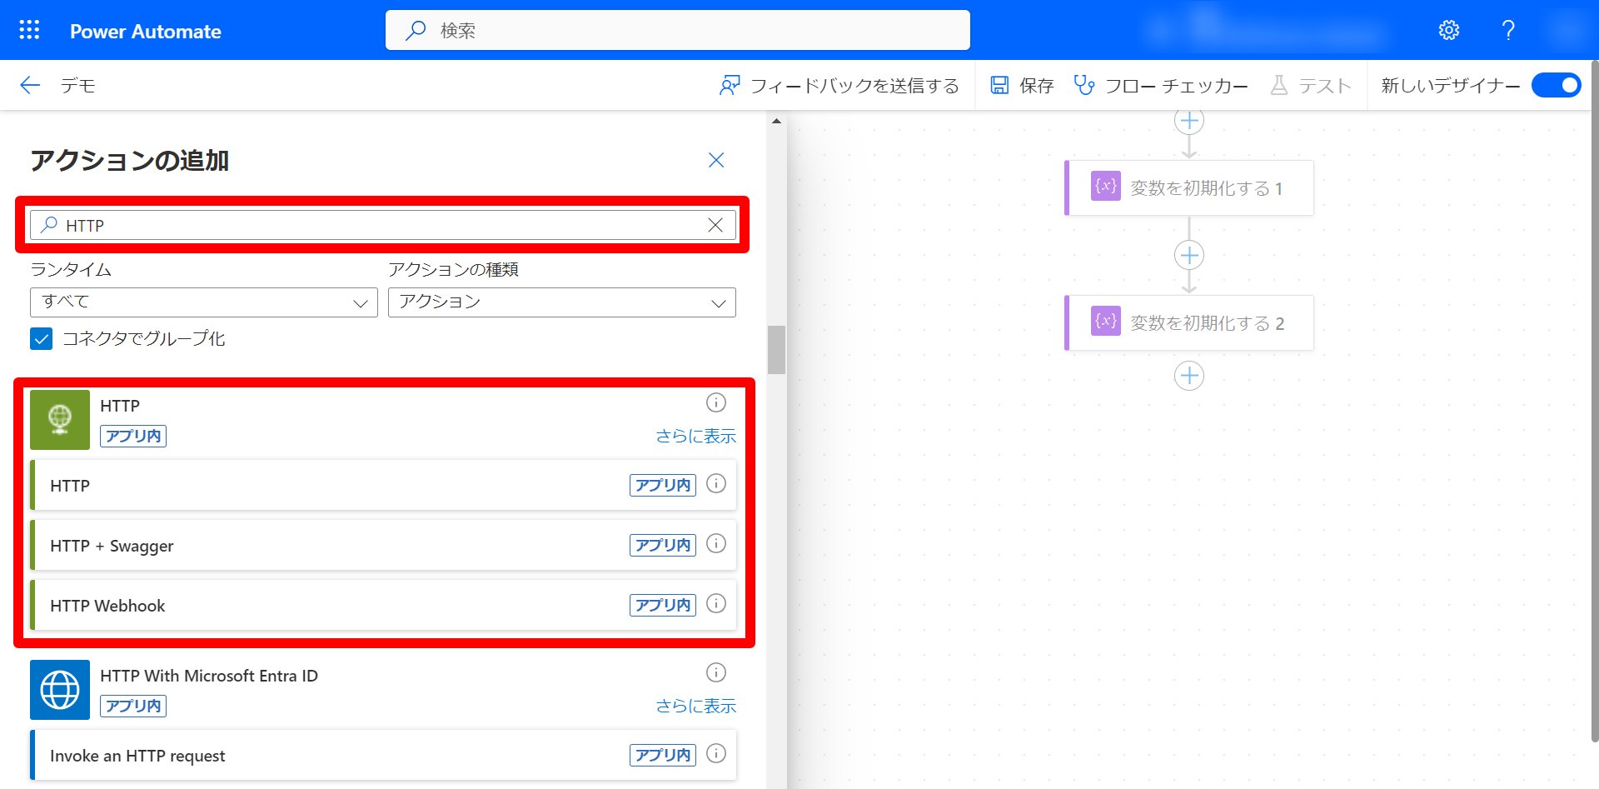Open the アクションの種類 dropdown
1599x789 pixels.
pos(561,302)
